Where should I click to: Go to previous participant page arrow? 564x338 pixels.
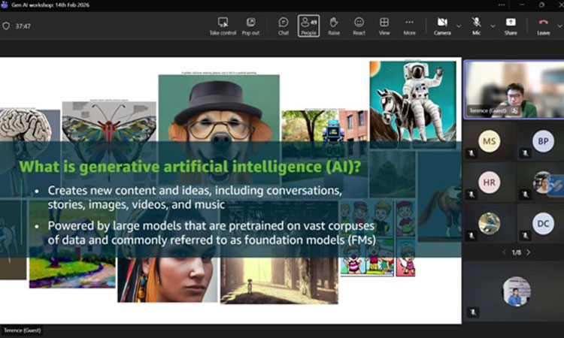(x=504, y=252)
